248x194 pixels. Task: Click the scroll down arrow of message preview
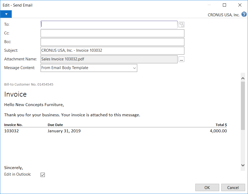(243, 165)
